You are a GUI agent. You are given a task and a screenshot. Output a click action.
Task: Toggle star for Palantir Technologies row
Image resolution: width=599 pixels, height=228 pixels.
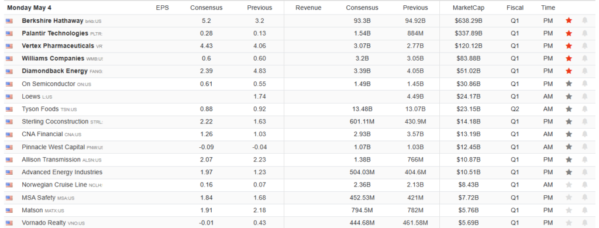pyautogui.click(x=569, y=33)
